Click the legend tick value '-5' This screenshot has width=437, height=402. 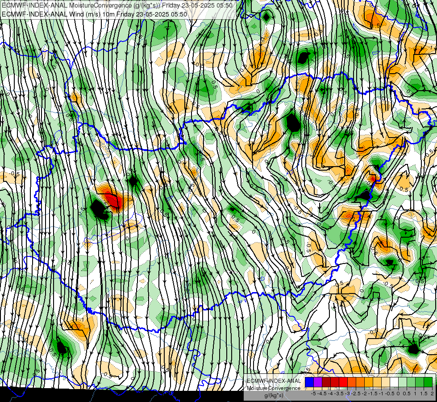(x=313, y=394)
